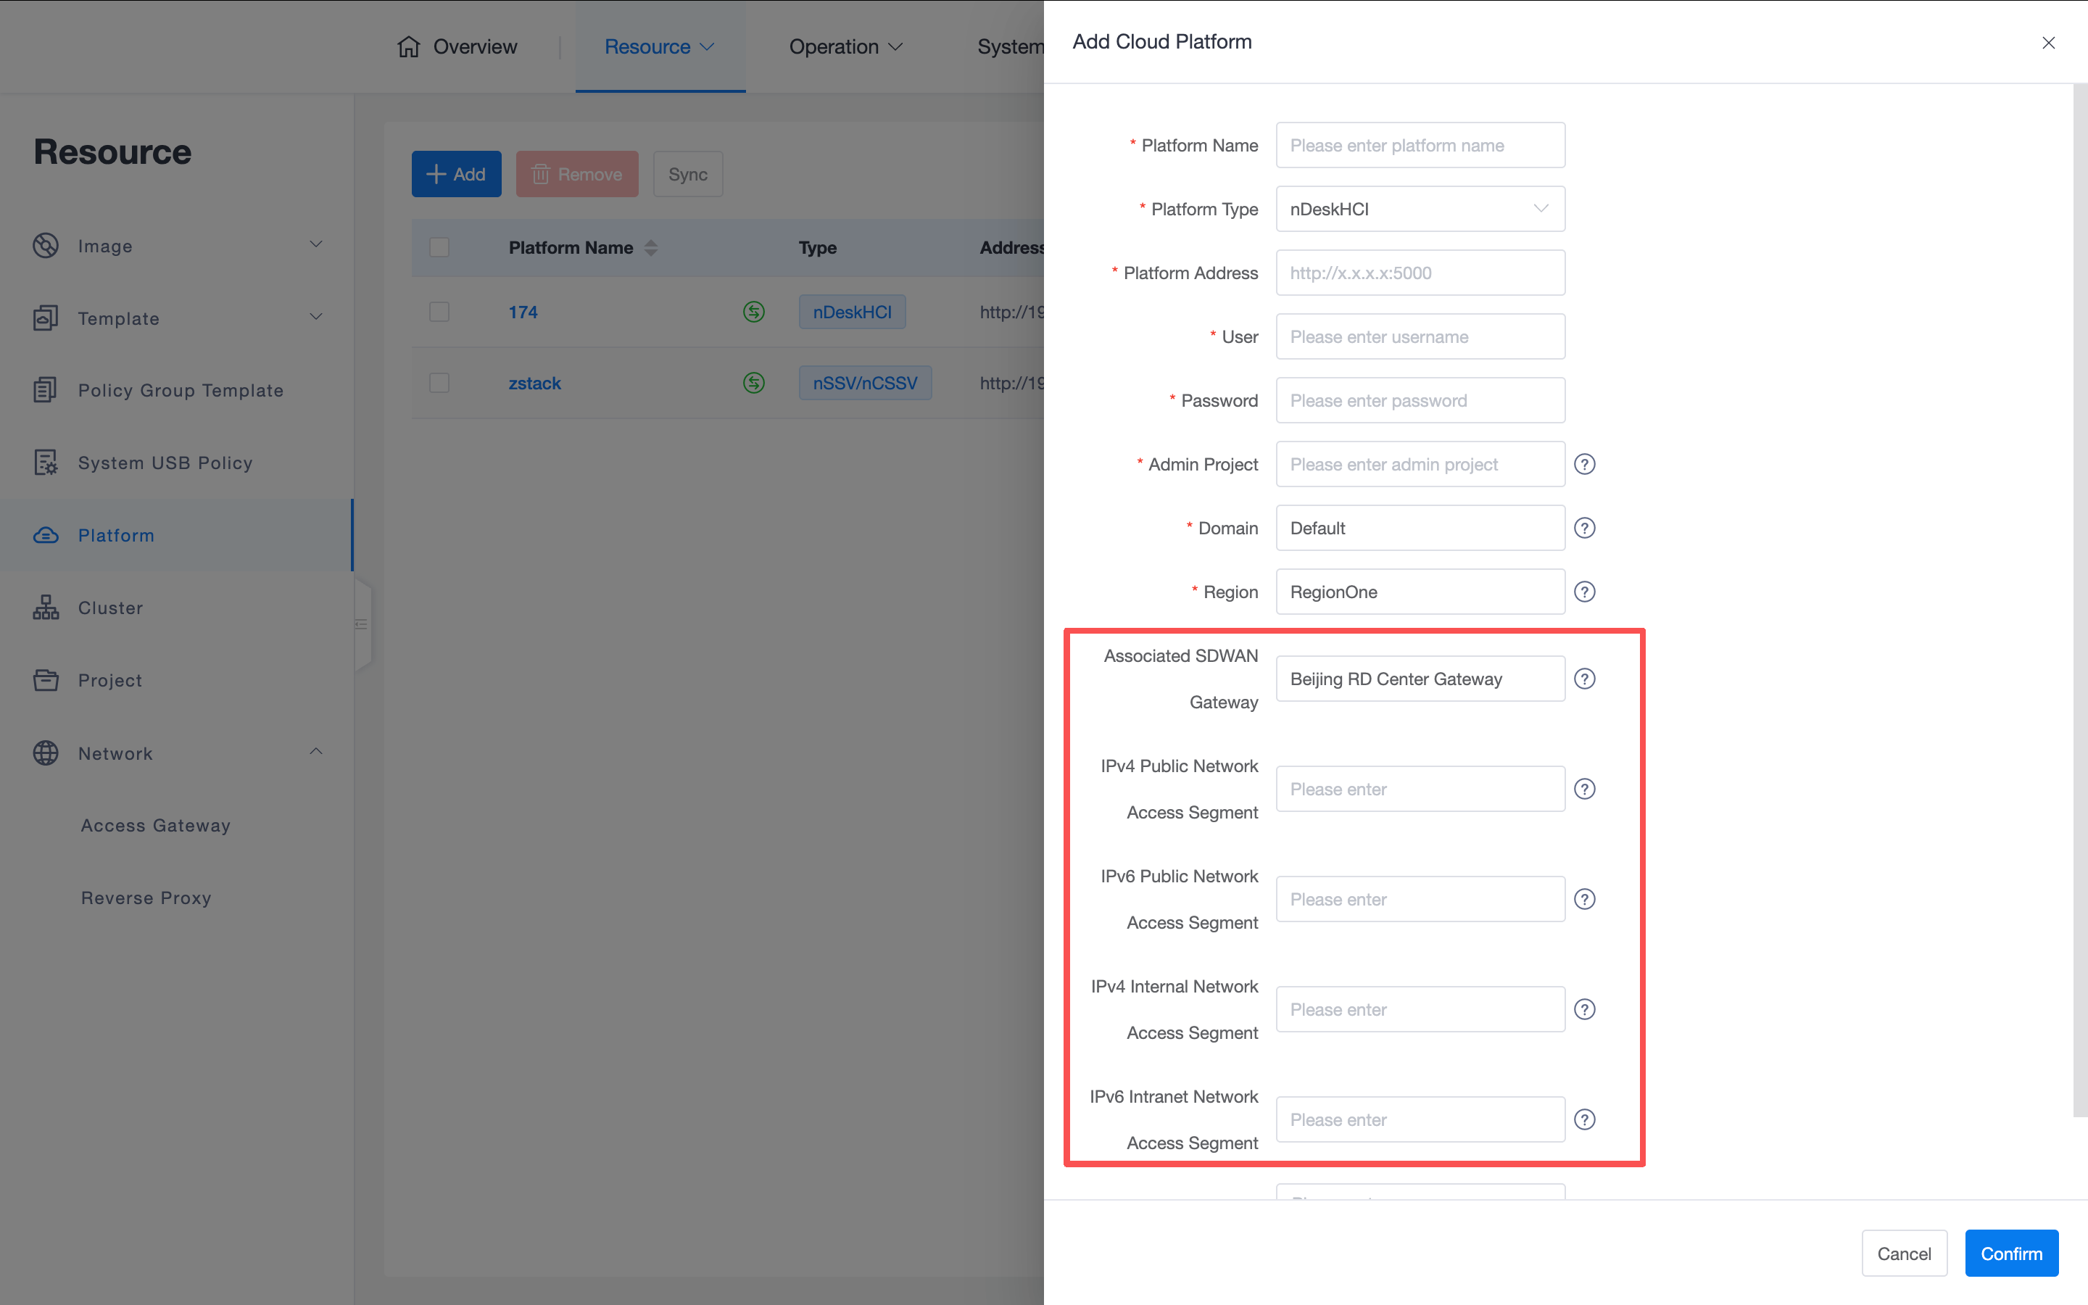Screen dimensions: 2088x1305
Task: Select Cluster in the sidebar
Action: point(110,608)
